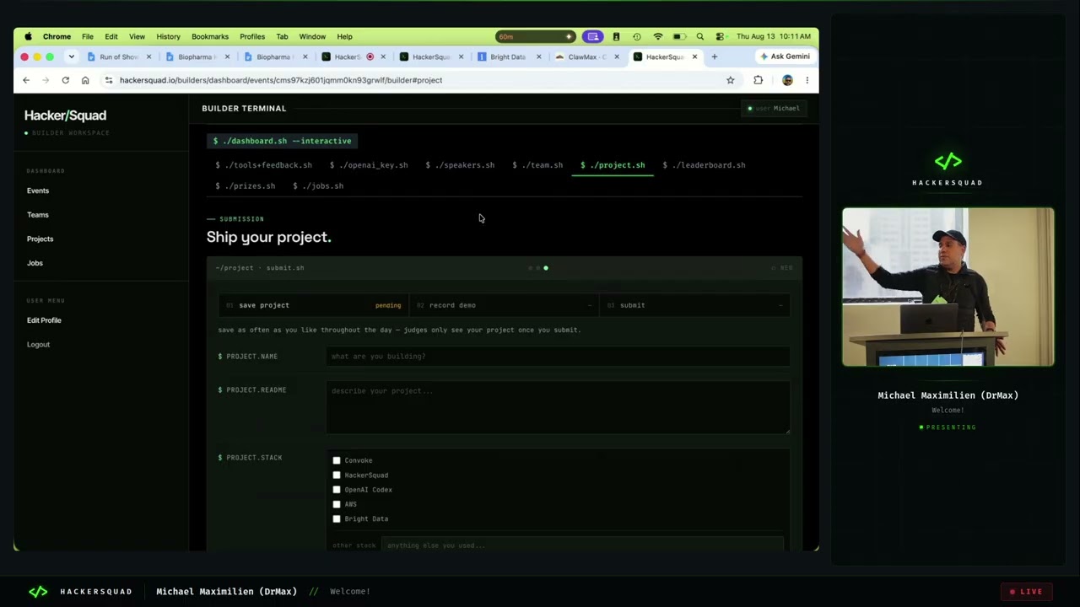Switch to the Bright Data browser tab
Image resolution: width=1080 pixels, height=607 pixels.
click(508, 56)
